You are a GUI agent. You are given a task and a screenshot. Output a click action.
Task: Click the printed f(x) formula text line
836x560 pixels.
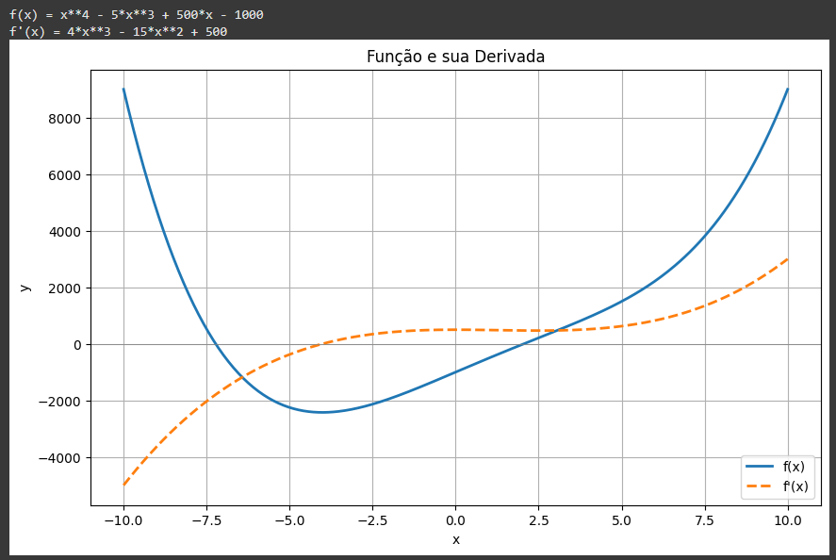(x=136, y=15)
